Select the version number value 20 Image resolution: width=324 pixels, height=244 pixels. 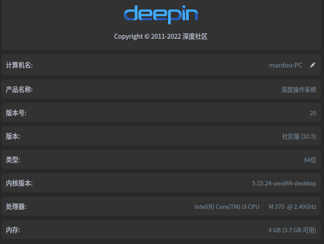(x=313, y=113)
